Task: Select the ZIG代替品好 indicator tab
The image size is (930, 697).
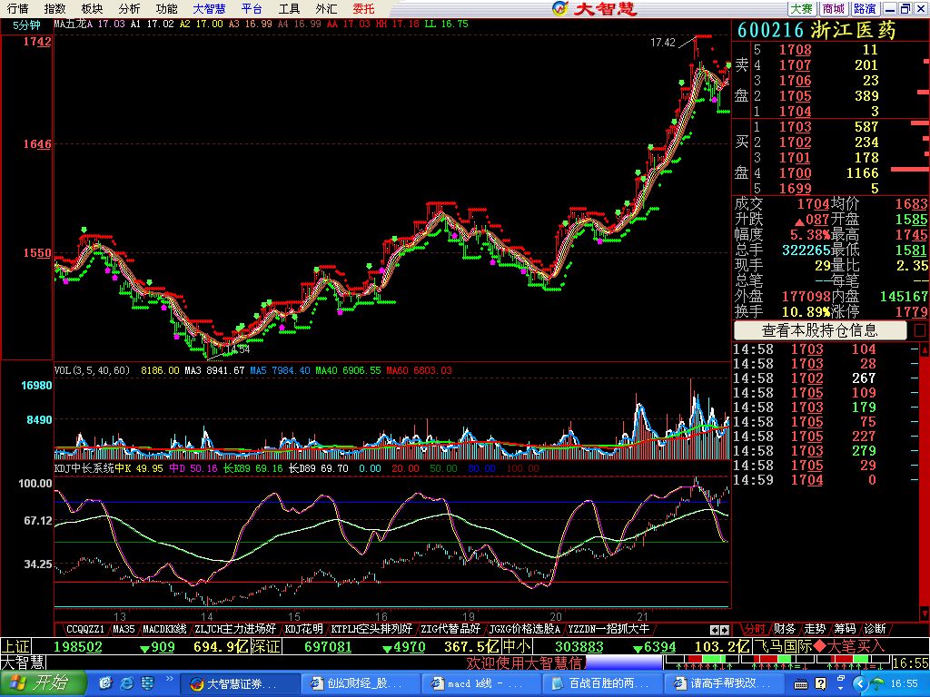Action: pyautogui.click(x=450, y=629)
